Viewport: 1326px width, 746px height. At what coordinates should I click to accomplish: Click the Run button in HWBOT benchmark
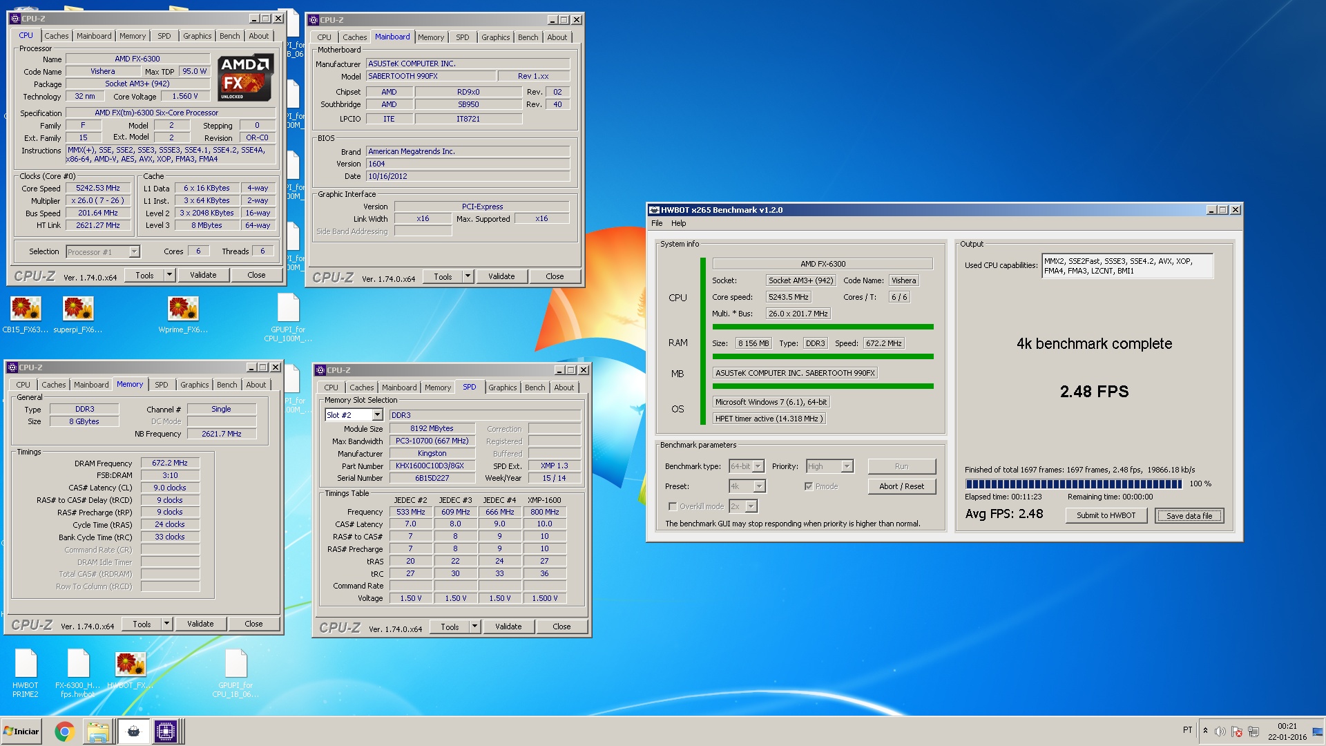[x=902, y=466]
